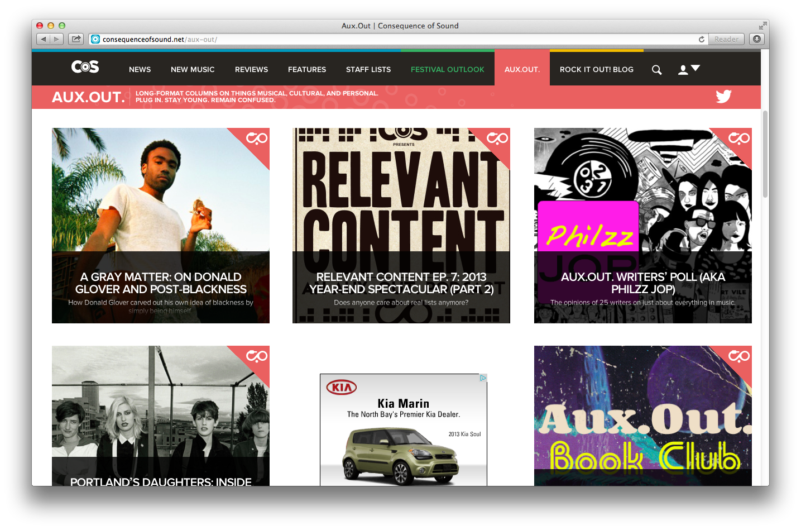
Task: Open the NEW MUSIC section
Action: point(193,69)
